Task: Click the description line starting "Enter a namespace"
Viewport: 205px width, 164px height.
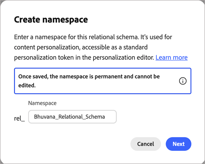Action: [x=93, y=37]
